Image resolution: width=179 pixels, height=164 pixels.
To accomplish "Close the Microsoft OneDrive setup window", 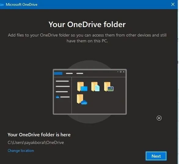I will point(173,4).
